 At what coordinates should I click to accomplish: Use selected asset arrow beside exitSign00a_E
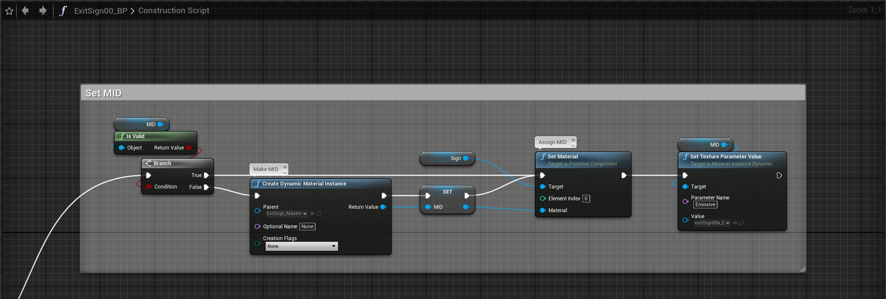tap(735, 223)
